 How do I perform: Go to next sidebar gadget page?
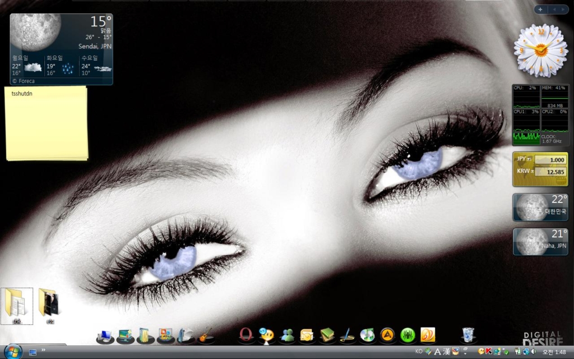(x=563, y=10)
